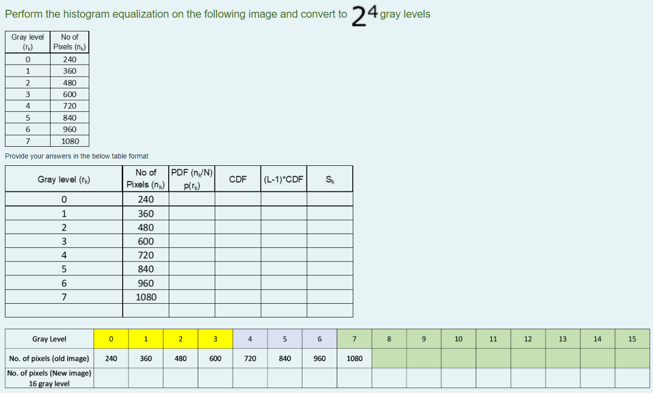Click empty PDF cell for answer-table gray level 0
This screenshot has width=653, height=393.
coord(192,199)
